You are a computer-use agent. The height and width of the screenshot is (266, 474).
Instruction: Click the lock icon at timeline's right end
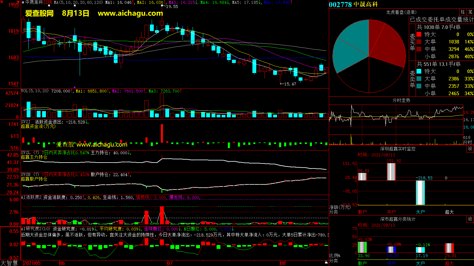coord(326,262)
